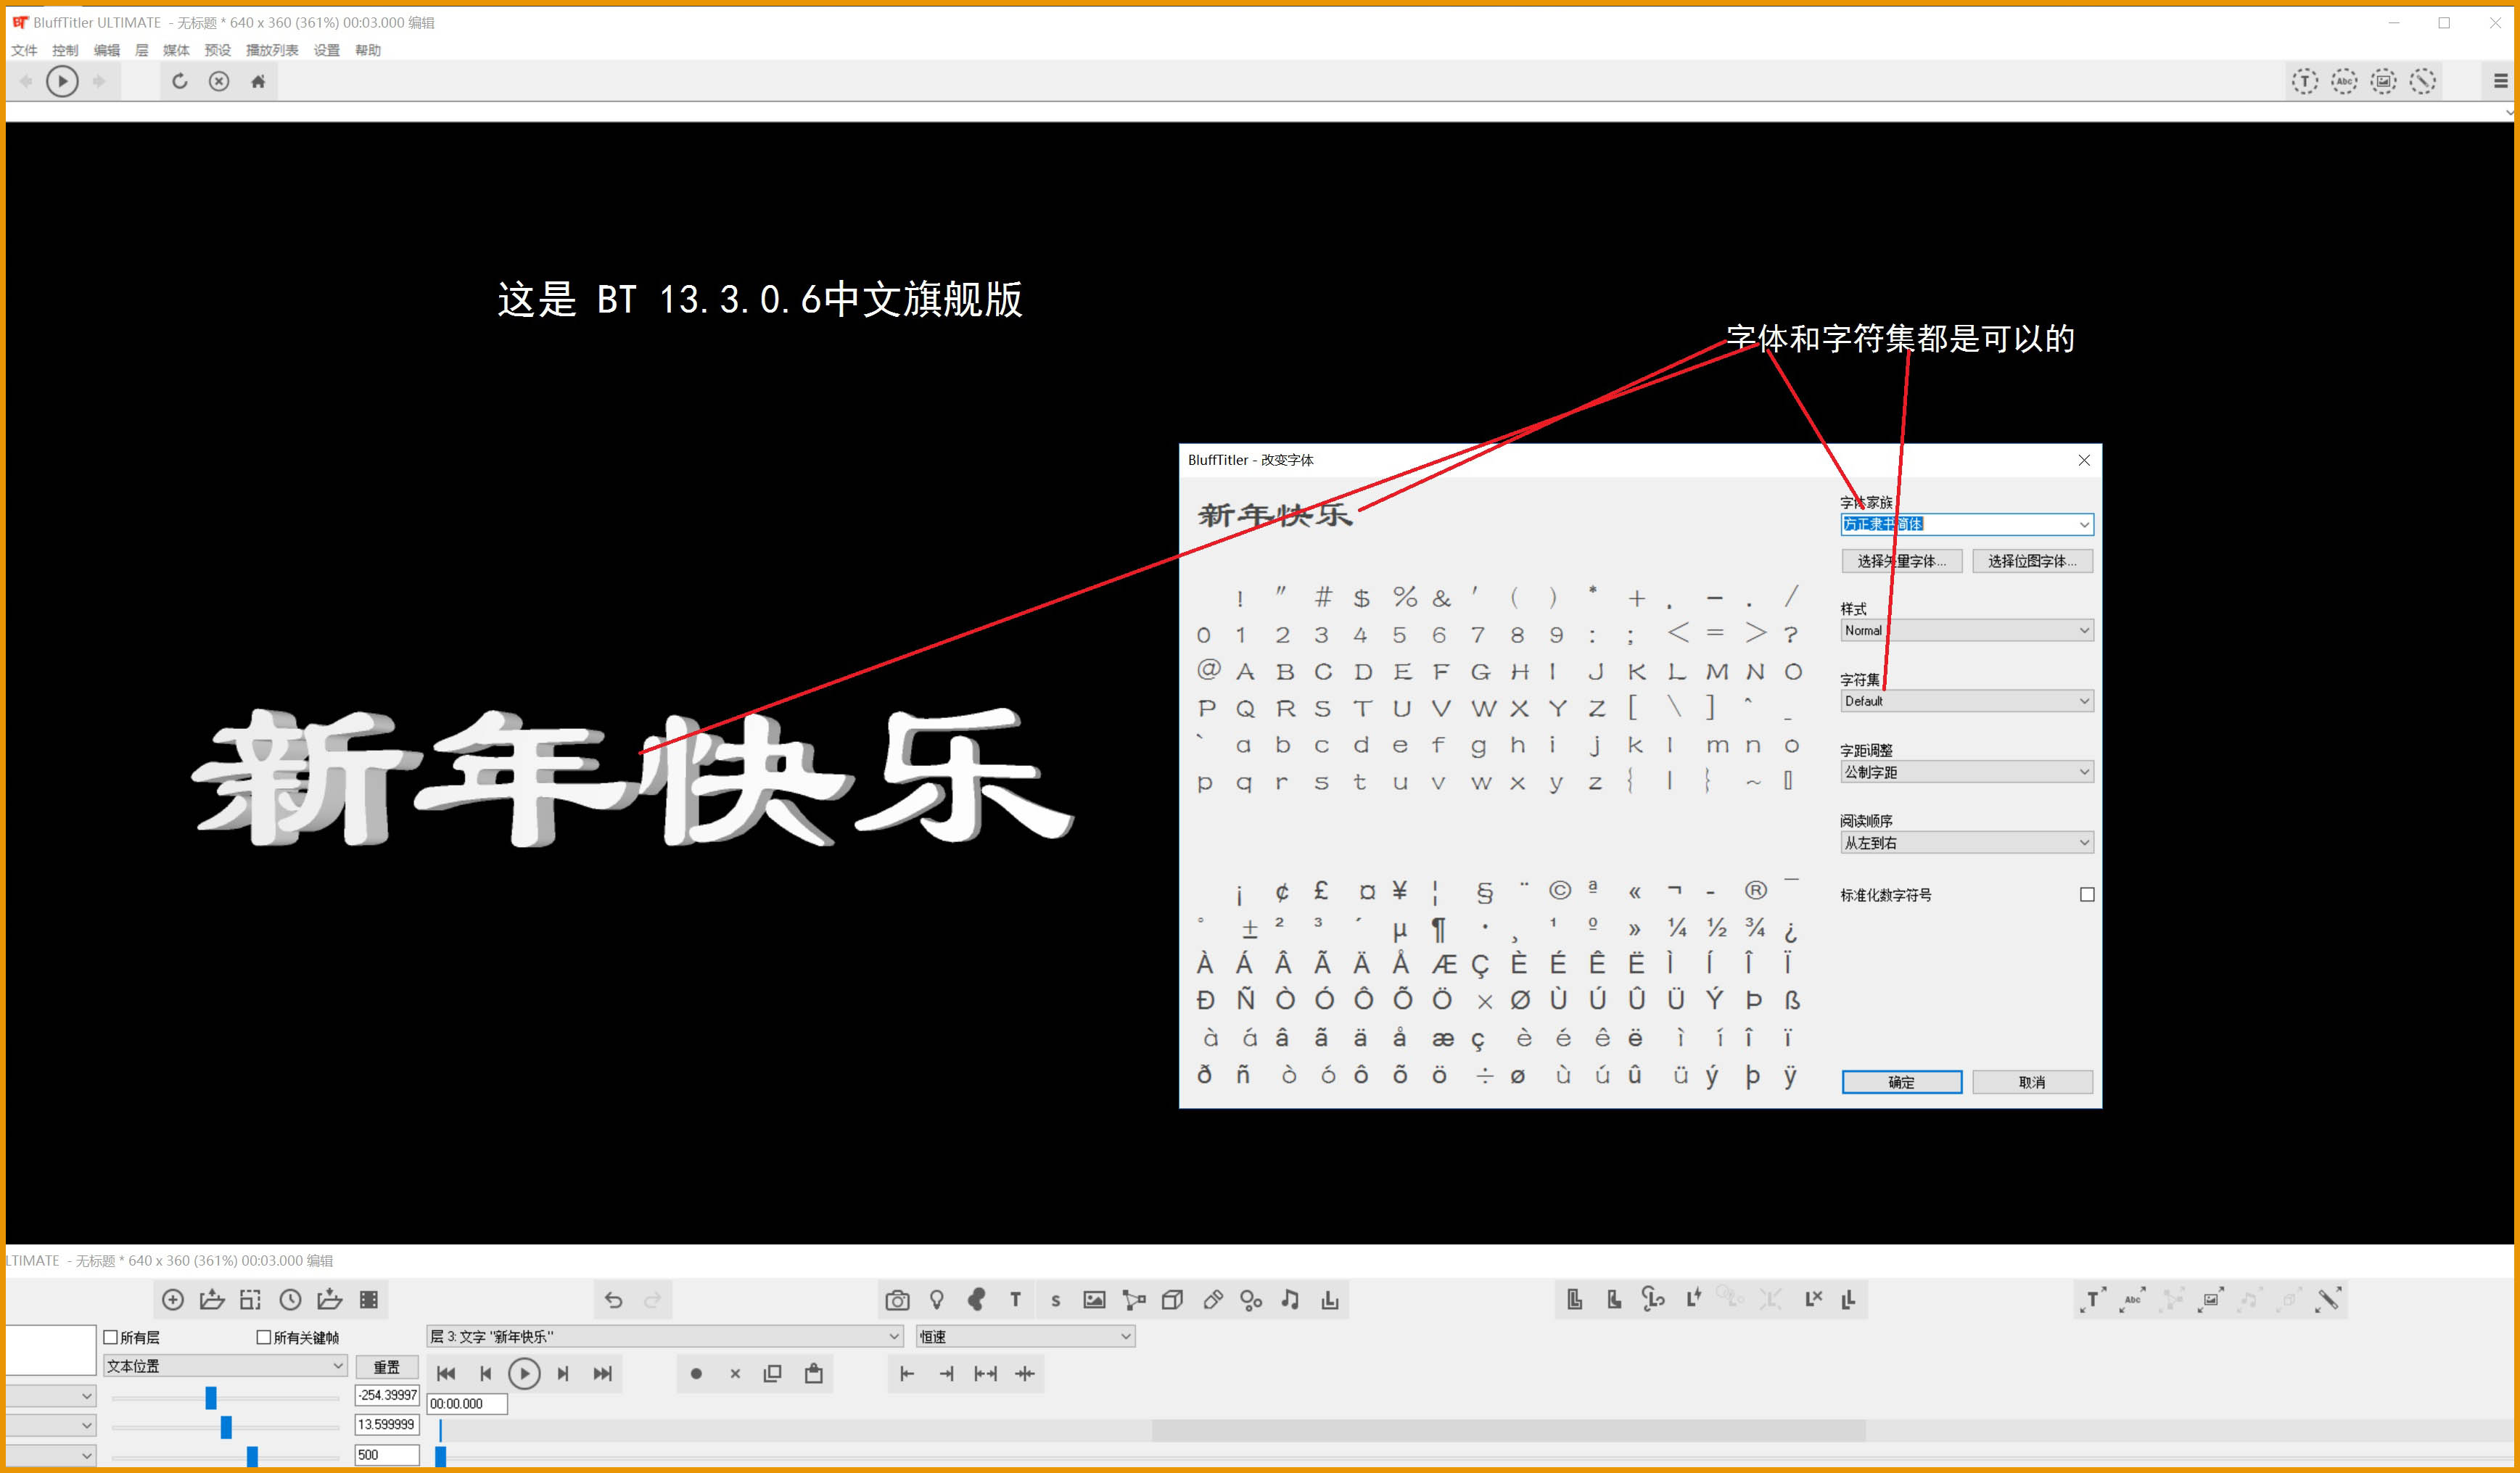The image size is (2520, 1473).
Task: Click the media/image import icon
Action: 1092,1300
